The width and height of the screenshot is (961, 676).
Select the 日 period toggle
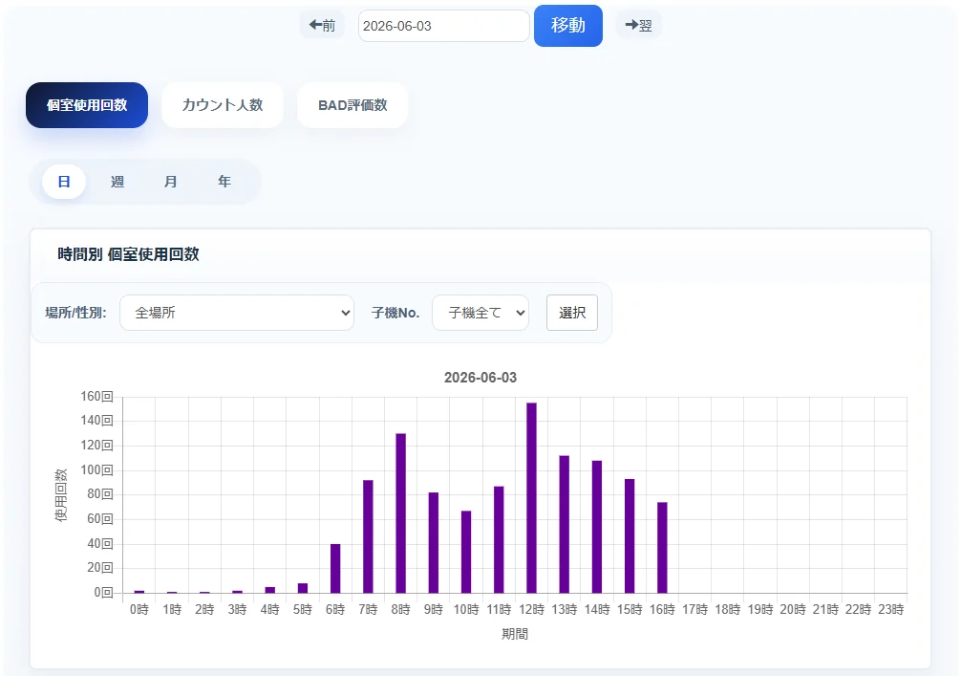tap(64, 182)
